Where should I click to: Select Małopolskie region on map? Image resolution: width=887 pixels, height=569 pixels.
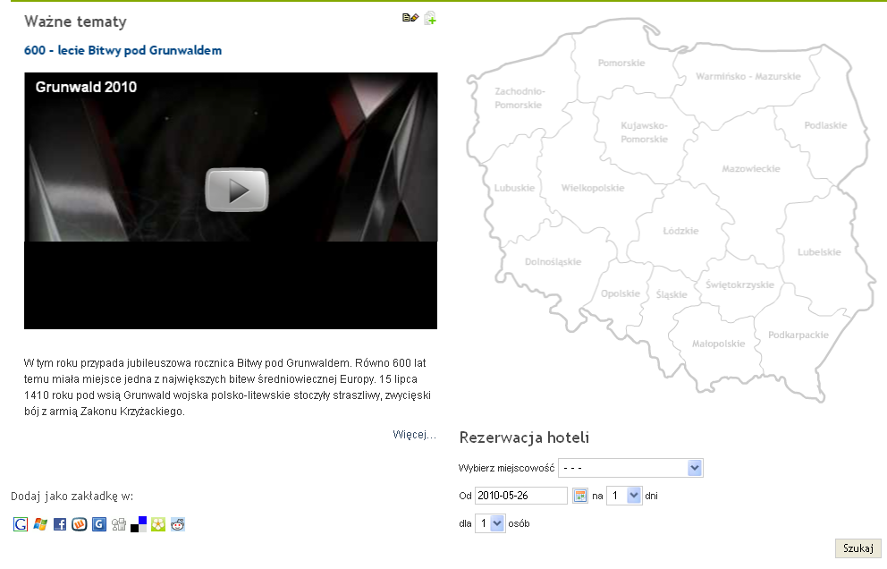(718, 344)
